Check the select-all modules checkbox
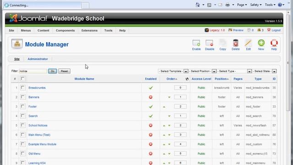Image resolution: width=293 pixels, height=165 pixels. tap(22, 79)
